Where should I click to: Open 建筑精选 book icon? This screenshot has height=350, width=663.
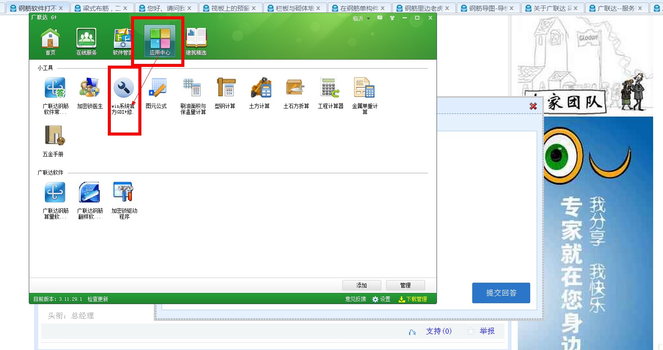196,42
